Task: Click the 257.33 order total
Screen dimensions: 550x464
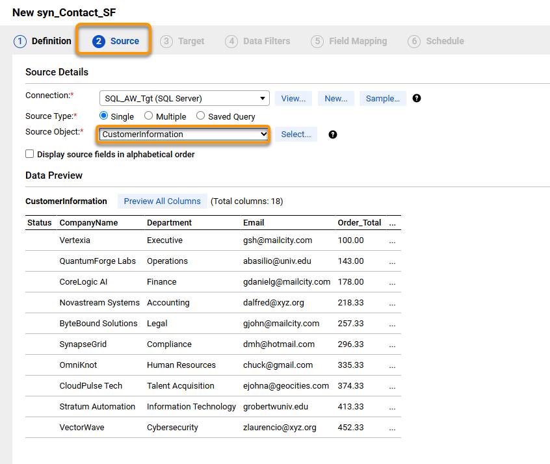Action: pos(350,324)
